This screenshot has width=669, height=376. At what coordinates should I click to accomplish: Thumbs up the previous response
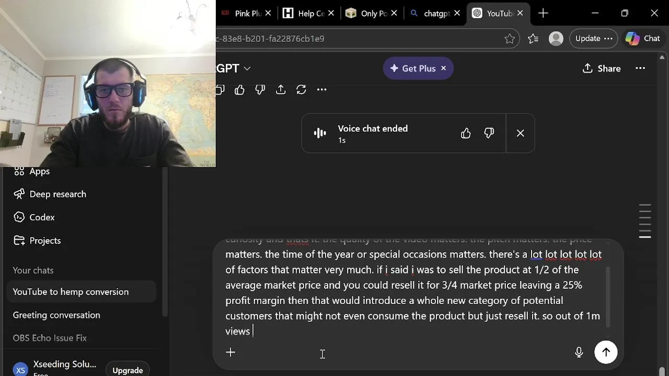coord(239,90)
